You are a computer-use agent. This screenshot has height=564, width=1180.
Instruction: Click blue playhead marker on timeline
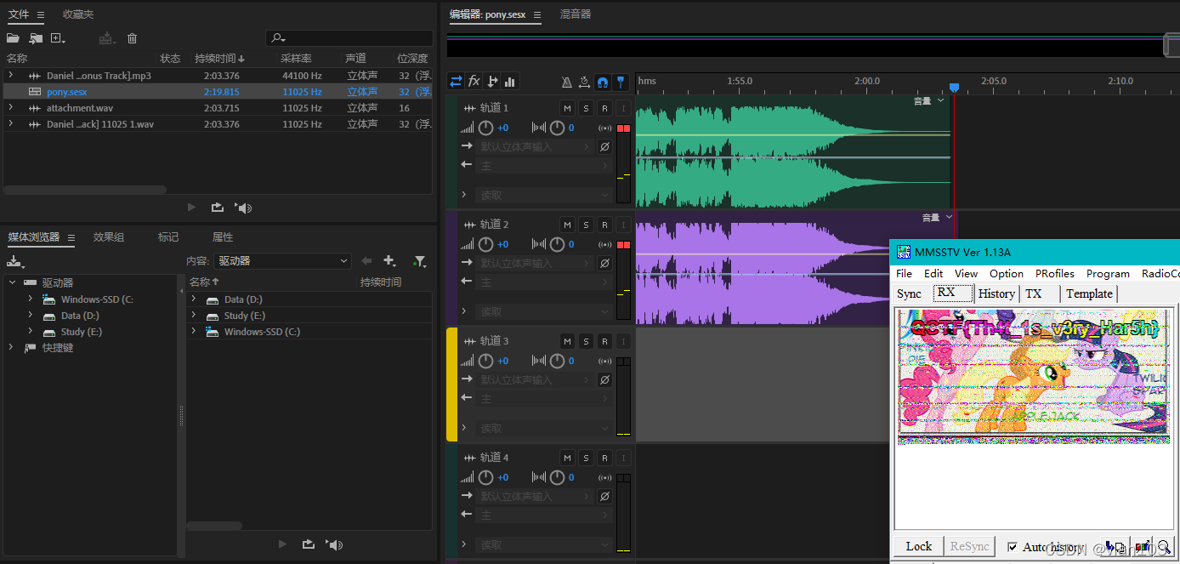click(x=954, y=88)
